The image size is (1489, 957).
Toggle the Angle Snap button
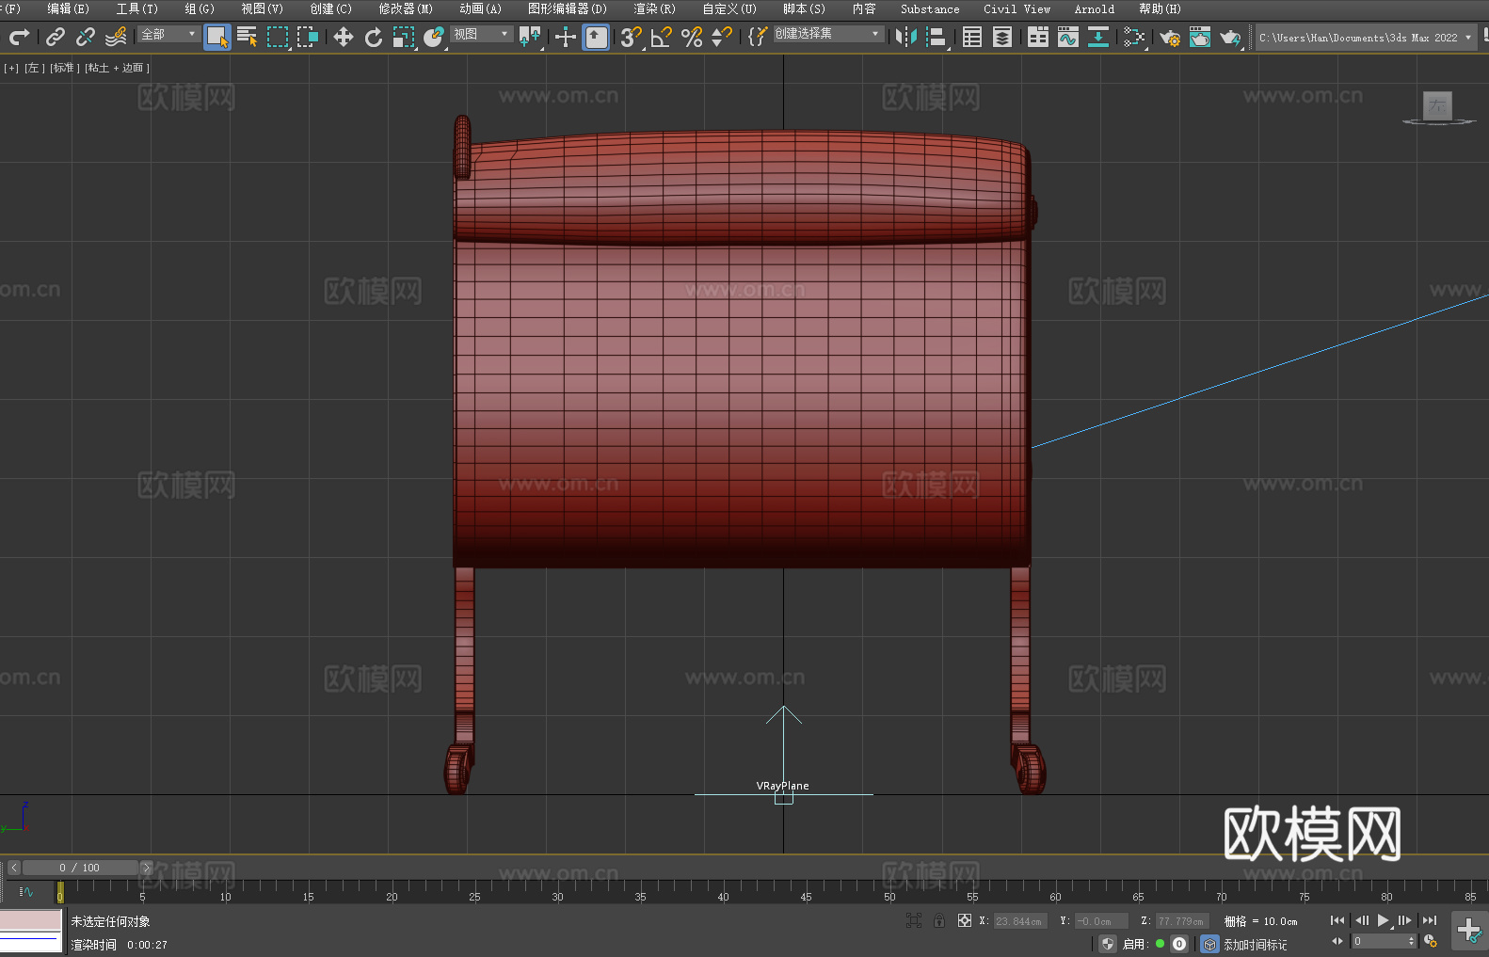click(662, 37)
